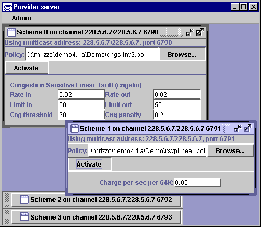Restore Scheme 2 on channel 6792

(96, 200)
